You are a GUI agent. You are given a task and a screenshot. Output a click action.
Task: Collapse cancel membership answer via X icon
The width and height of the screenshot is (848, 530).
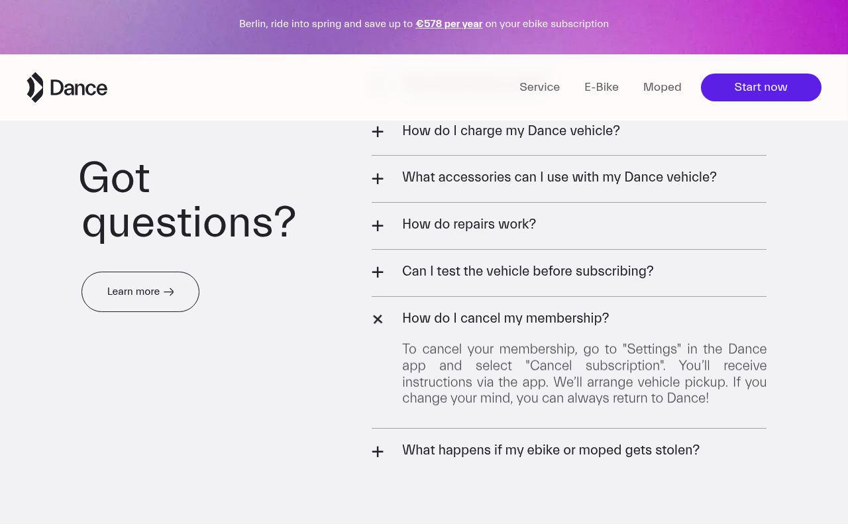378,319
